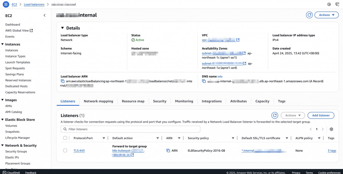Open the Listeners Actions dropdown

293,115
